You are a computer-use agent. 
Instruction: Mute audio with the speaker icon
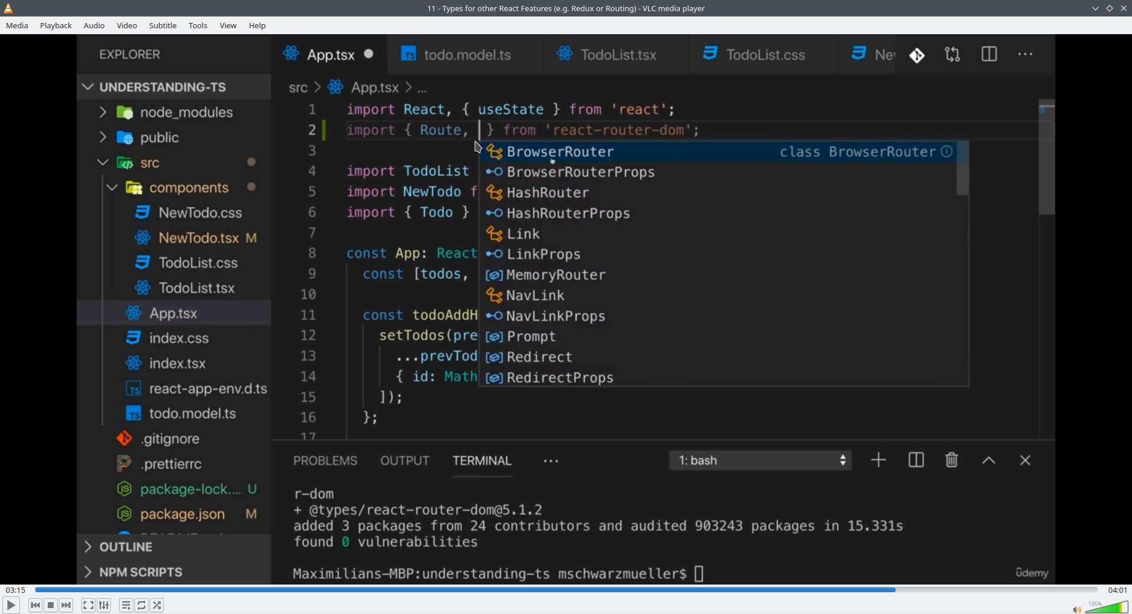click(x=1077, y=609)
